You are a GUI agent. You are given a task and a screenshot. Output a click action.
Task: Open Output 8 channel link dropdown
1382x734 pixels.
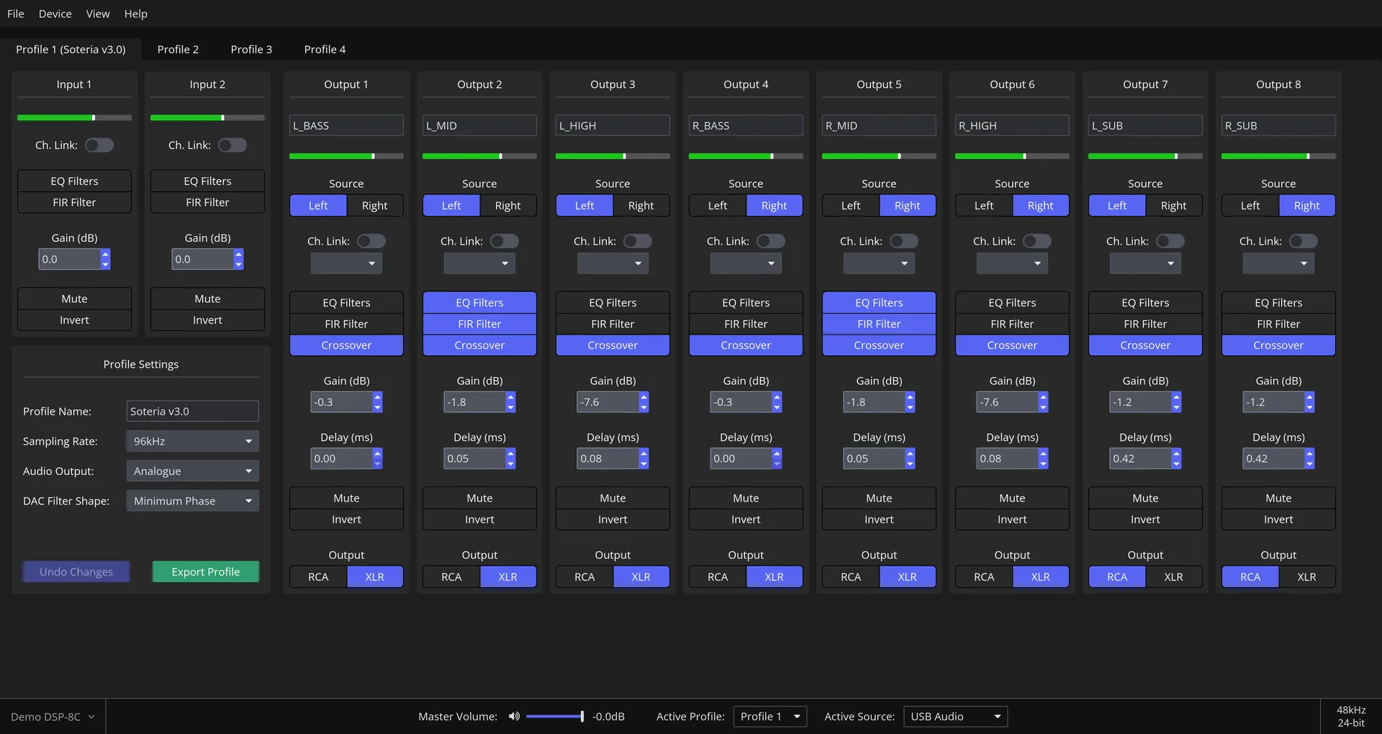tap(1278, 263)
